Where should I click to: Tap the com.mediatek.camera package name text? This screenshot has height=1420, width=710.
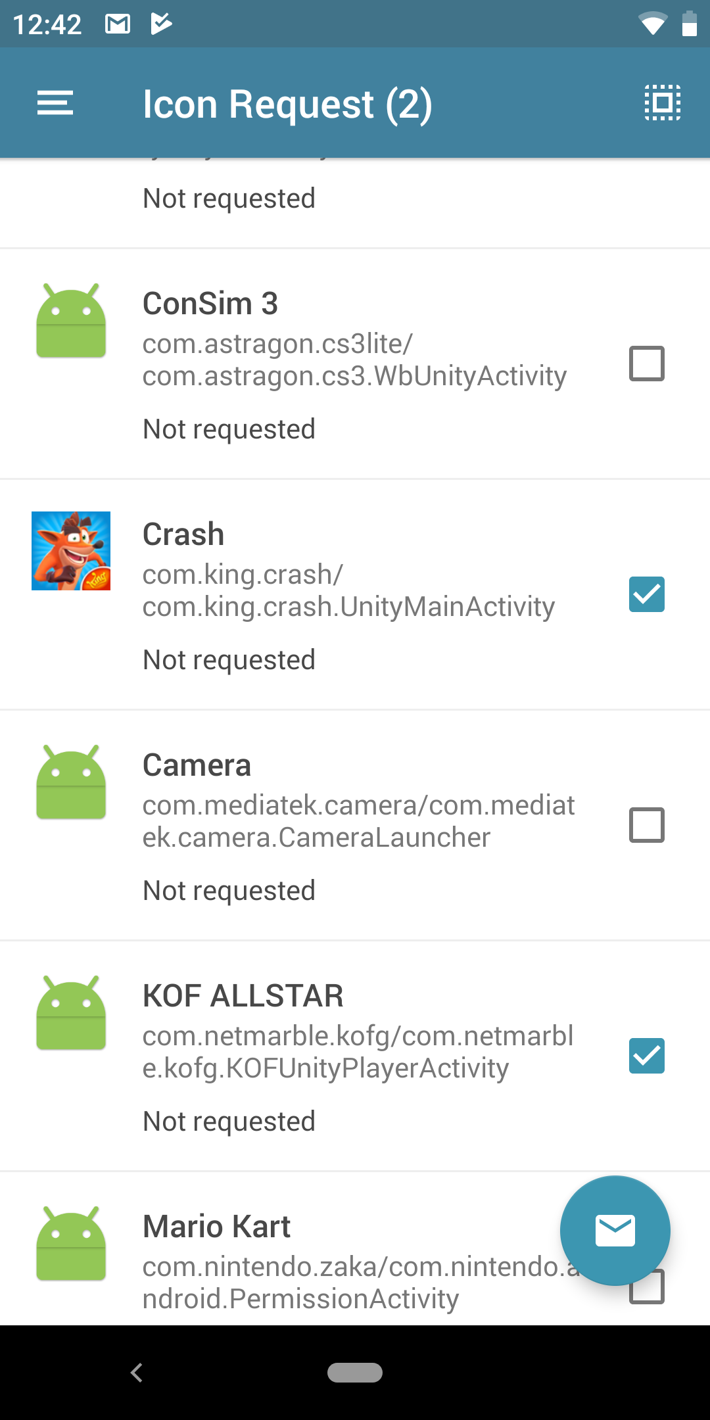[x=358, y=821]
